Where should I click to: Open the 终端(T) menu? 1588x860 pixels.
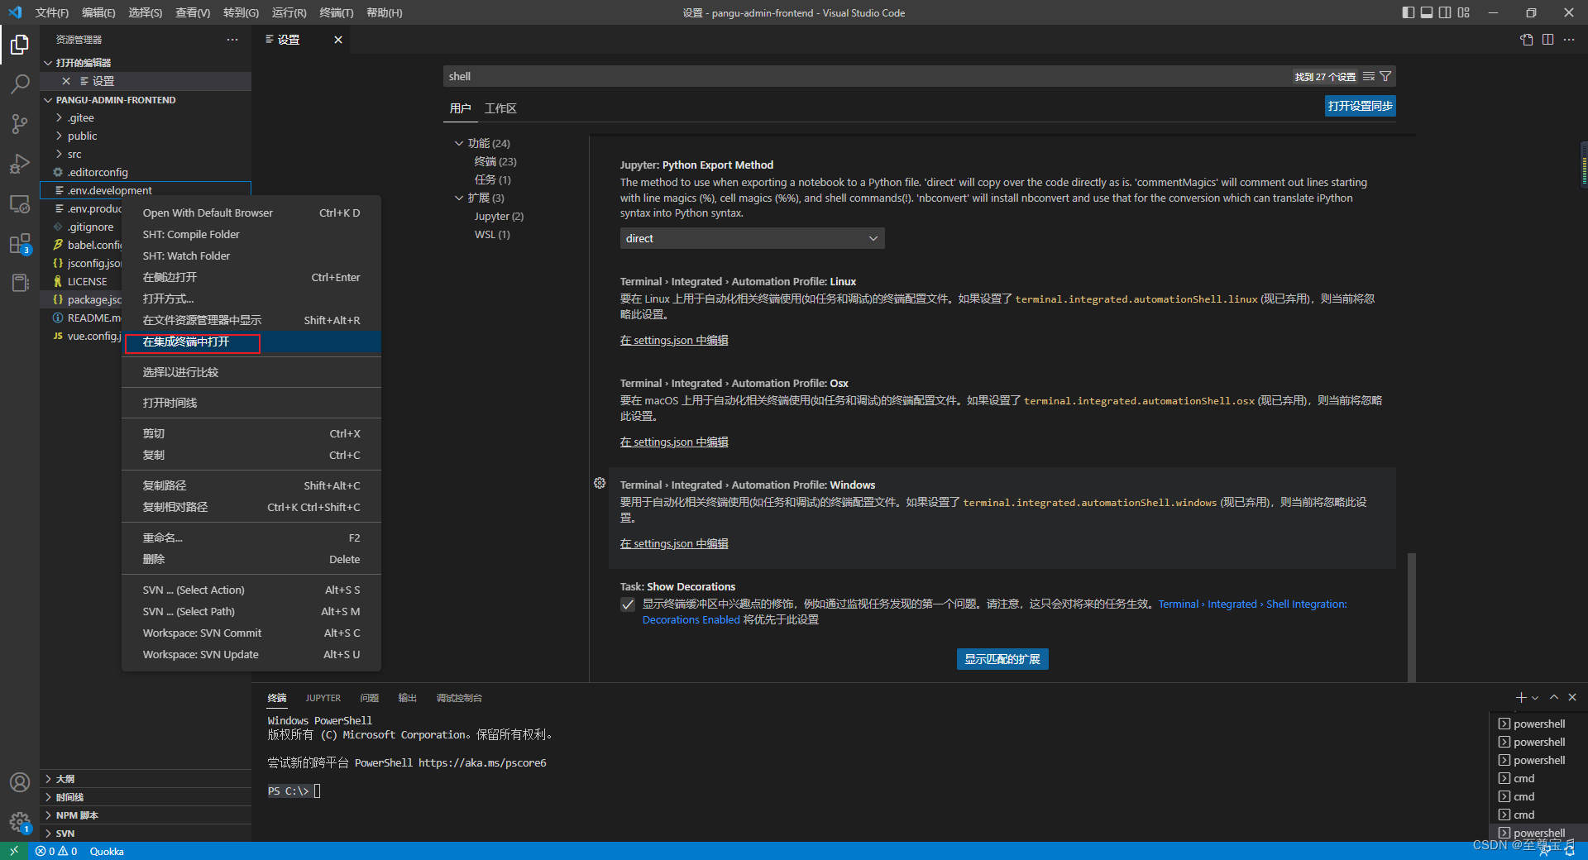click(337, 12)
